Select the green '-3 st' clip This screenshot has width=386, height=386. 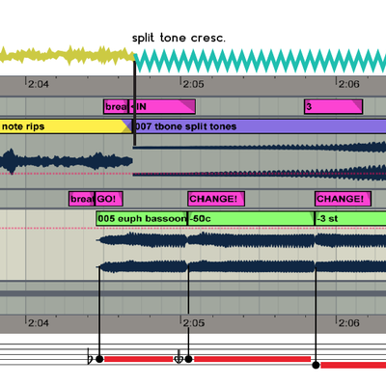(x=350, y=219)
